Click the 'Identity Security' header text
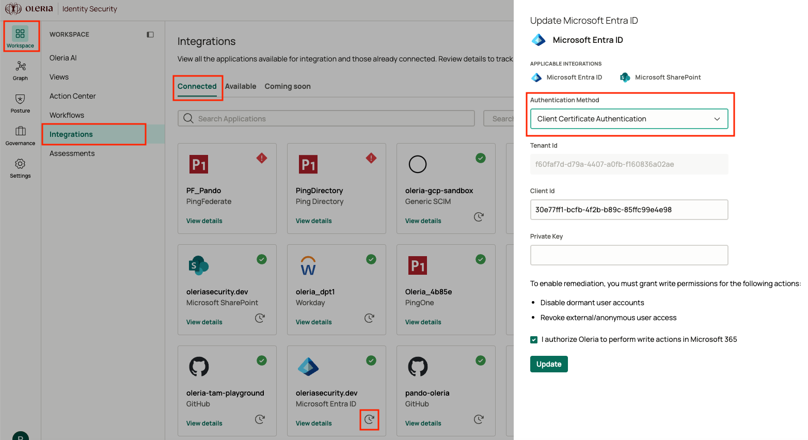808x440 pixels. (90, 9)
